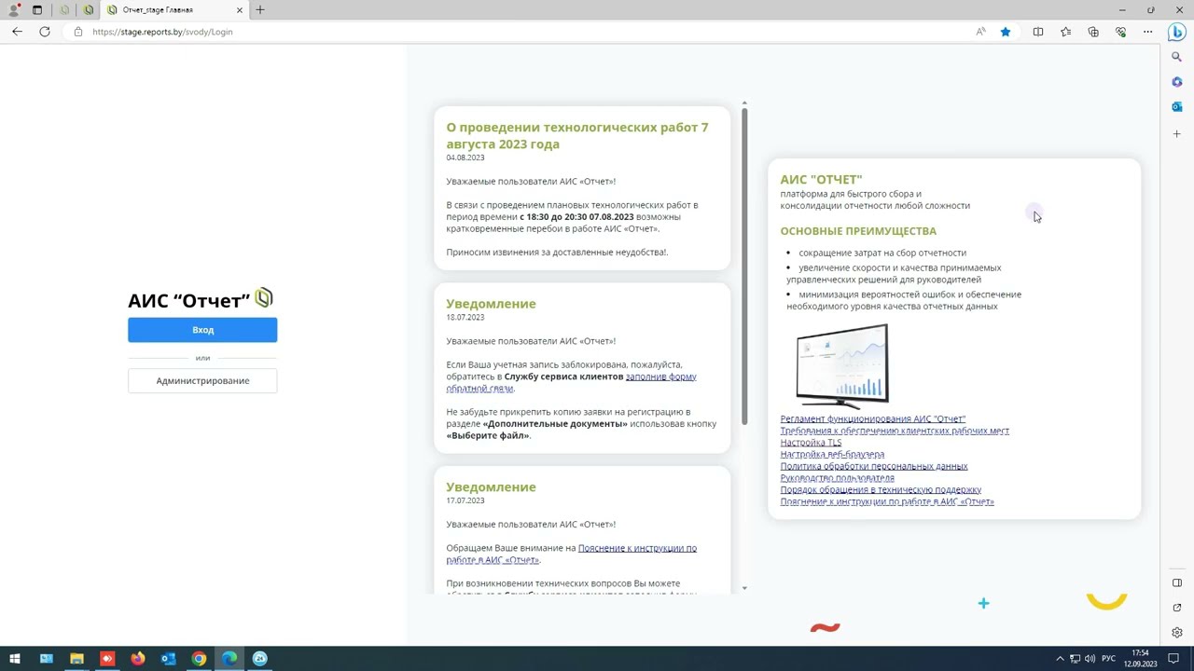Switch to the Отчет_stage Главная tab
Image resolution: width=1194 pixels, height=671 pixels.
point(173,10)
